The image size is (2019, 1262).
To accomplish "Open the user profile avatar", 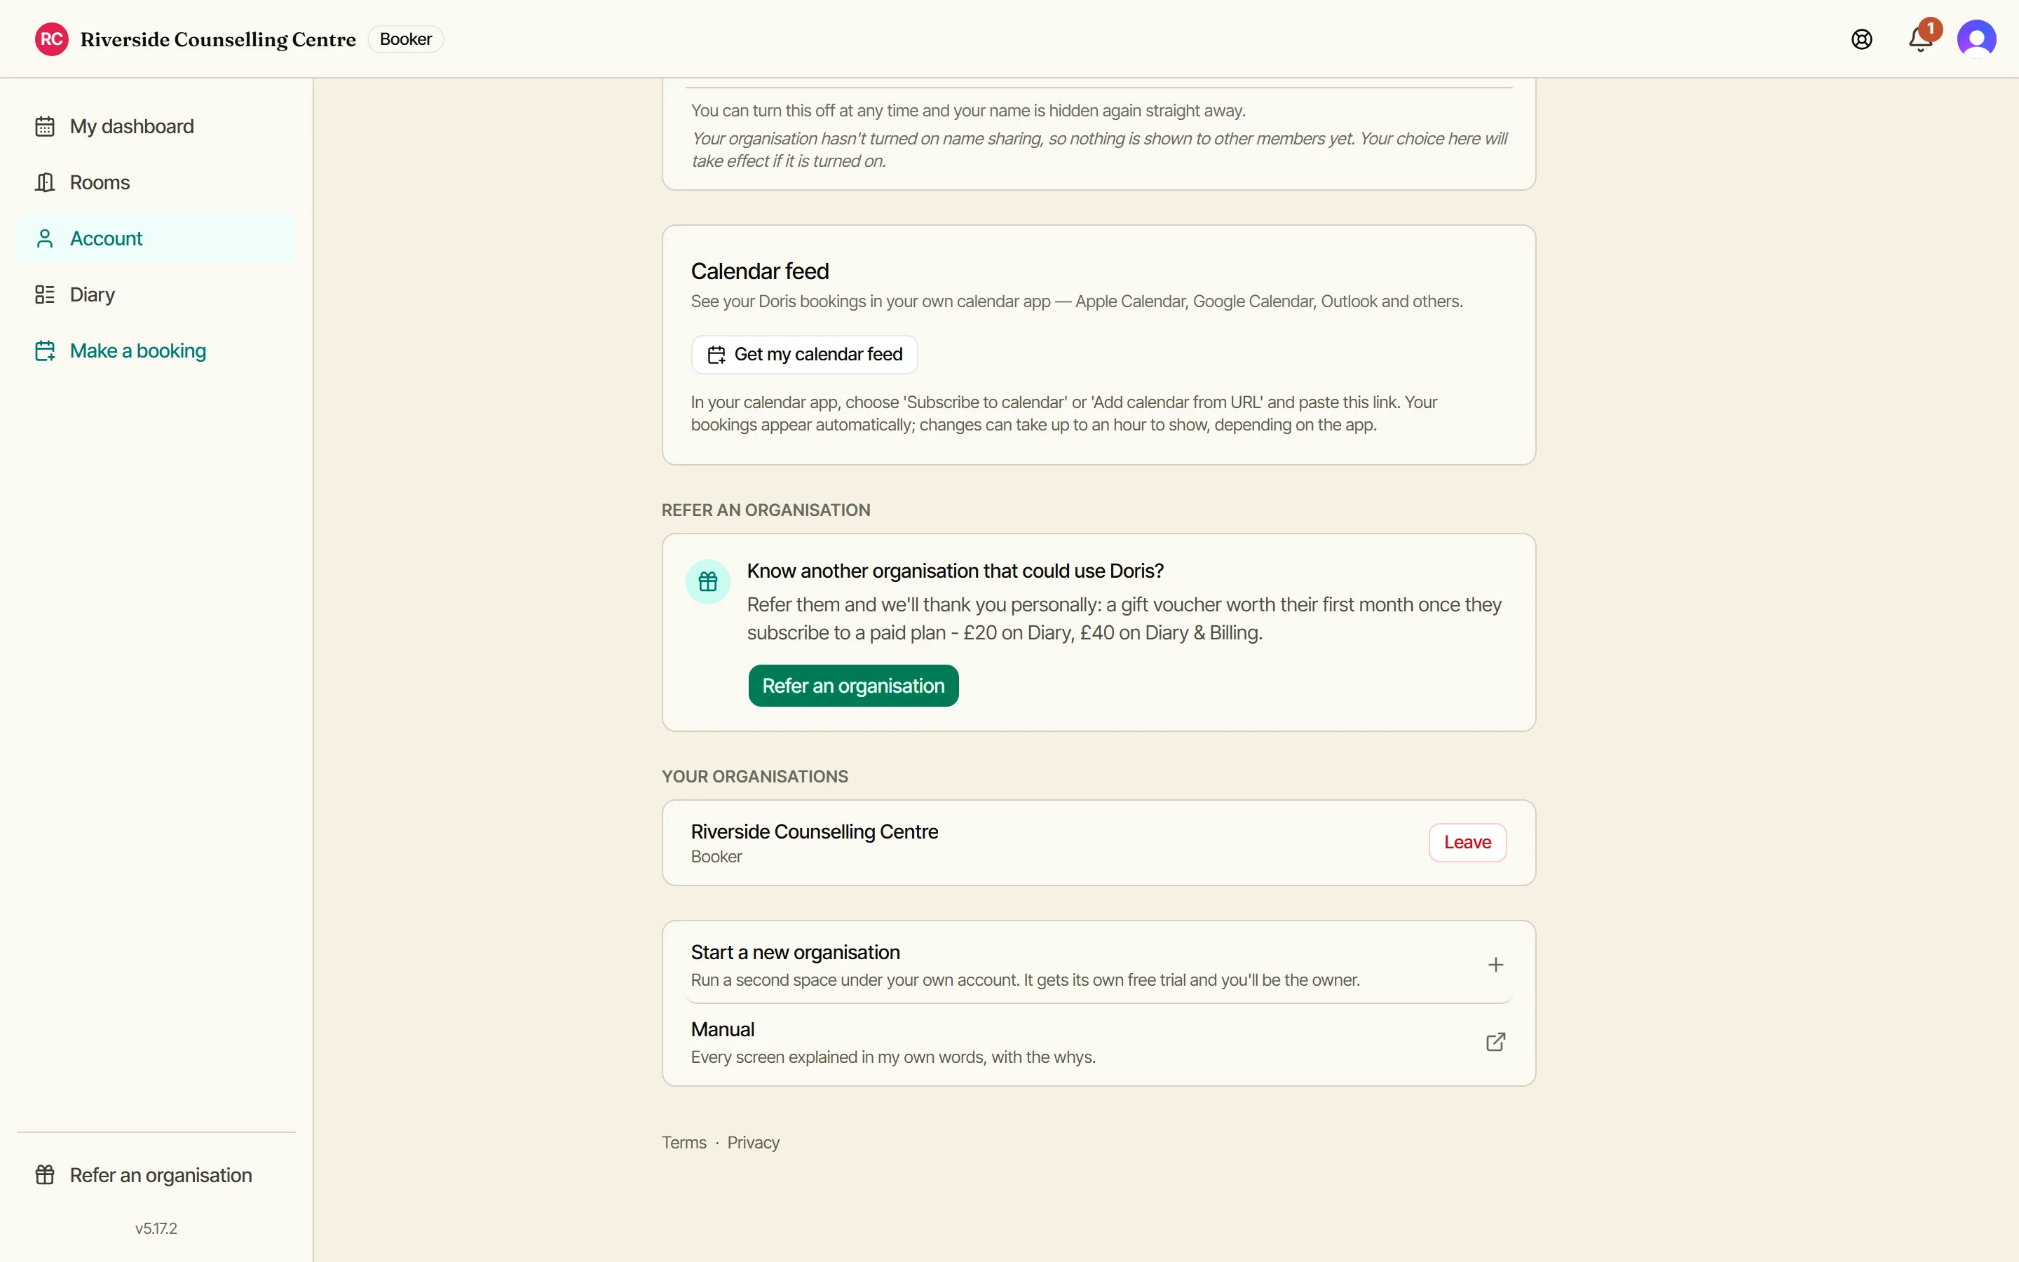I will point(1976,39).
